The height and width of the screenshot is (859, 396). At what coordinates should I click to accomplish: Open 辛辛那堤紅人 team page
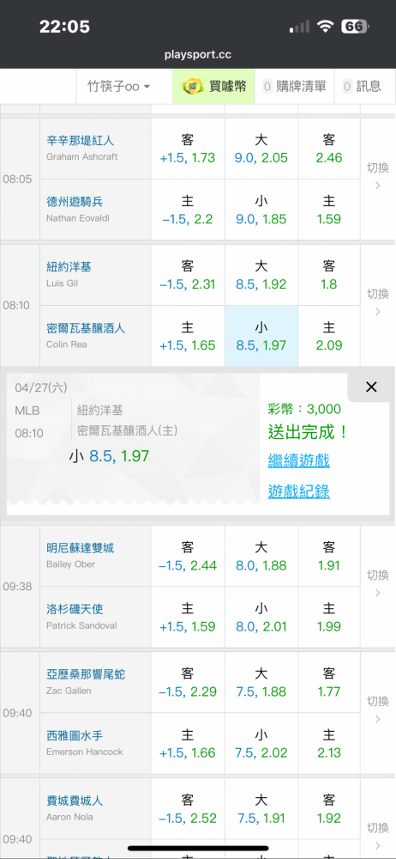(x=81, y=141)
